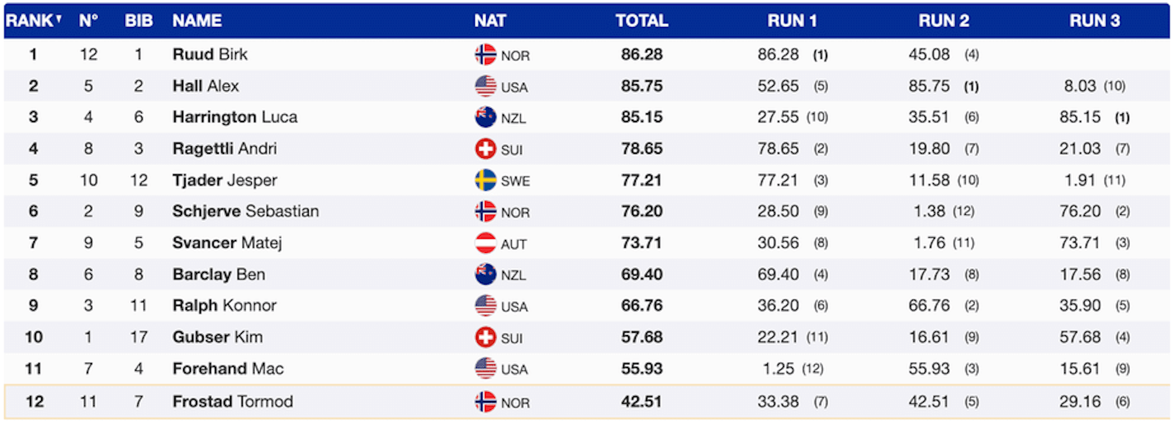Click Norway flag in Frostad Tormod row
Viewport: 1174px width, 422px height.
485,402
